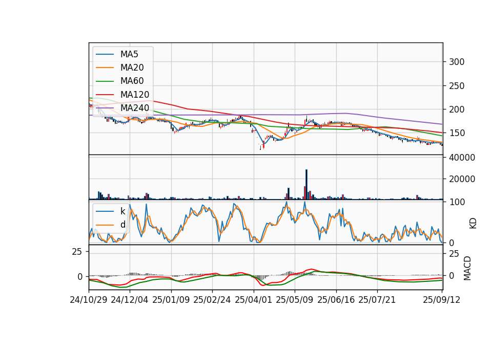
Task: Pick the purple MA240 legend line sample
Action: pyautogui.click(x=105, y=108)
